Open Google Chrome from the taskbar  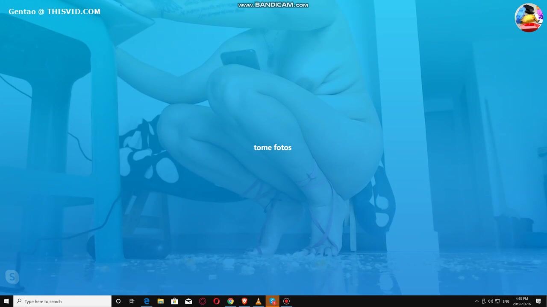(x=230, y=301)
